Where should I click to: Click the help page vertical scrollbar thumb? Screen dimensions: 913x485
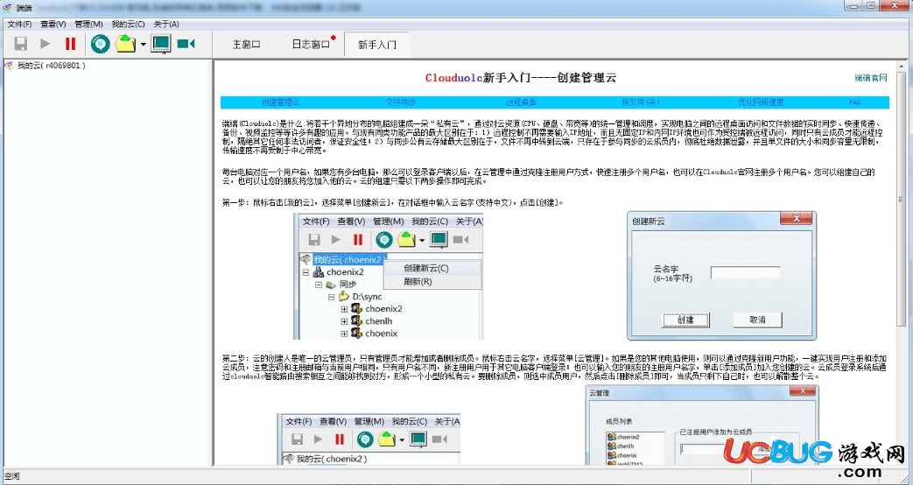pos(902,198)
